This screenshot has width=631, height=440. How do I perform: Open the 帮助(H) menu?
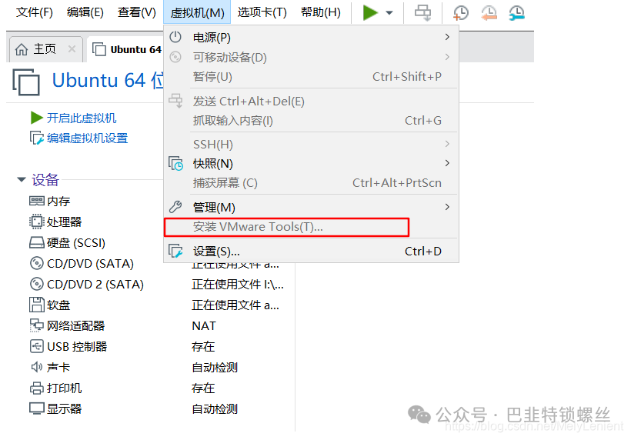[321, 12]
